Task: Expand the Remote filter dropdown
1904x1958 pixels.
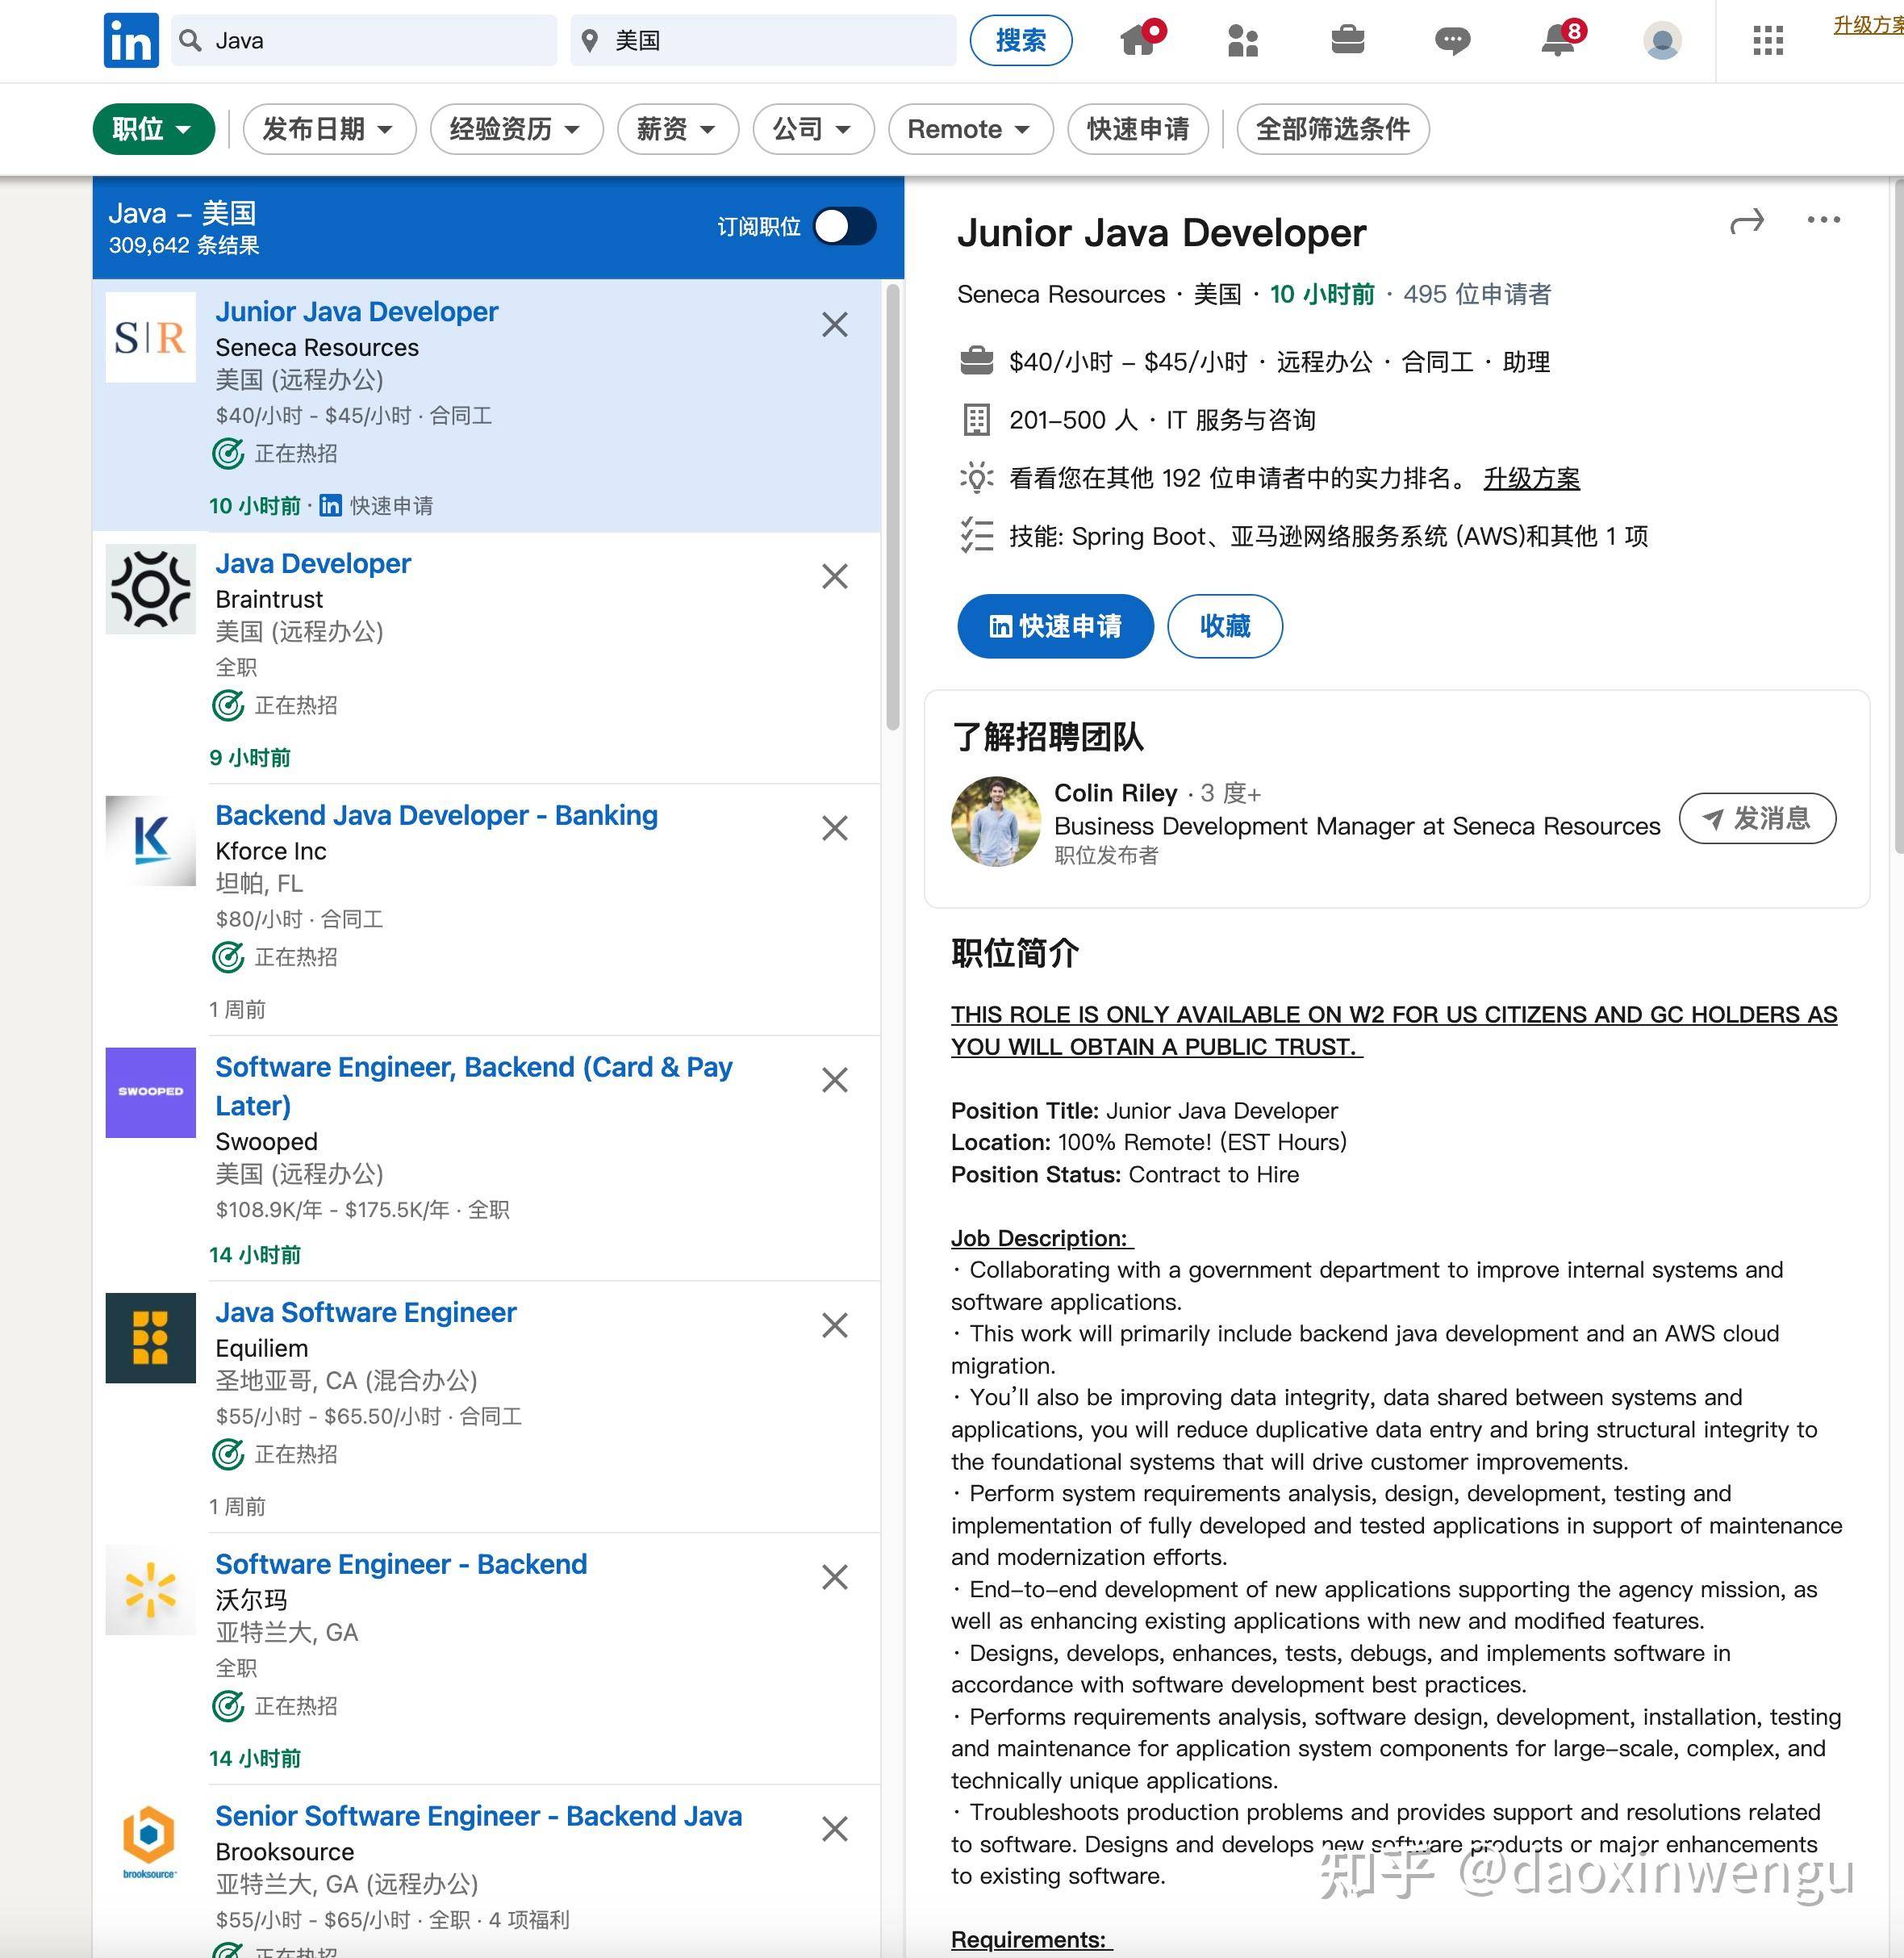Action: [x=970, y=129]
